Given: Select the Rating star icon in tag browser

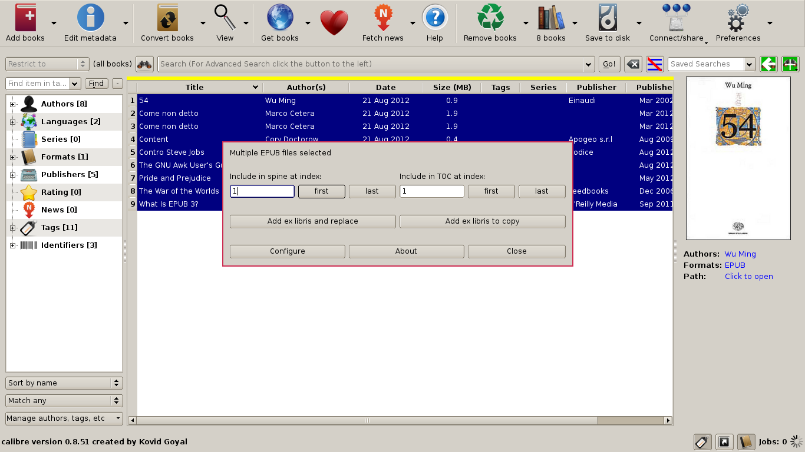Looking at the screenshot, I should click(x=29, y=192).
